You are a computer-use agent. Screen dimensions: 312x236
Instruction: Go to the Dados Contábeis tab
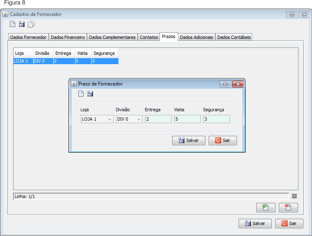click(234, 37)
